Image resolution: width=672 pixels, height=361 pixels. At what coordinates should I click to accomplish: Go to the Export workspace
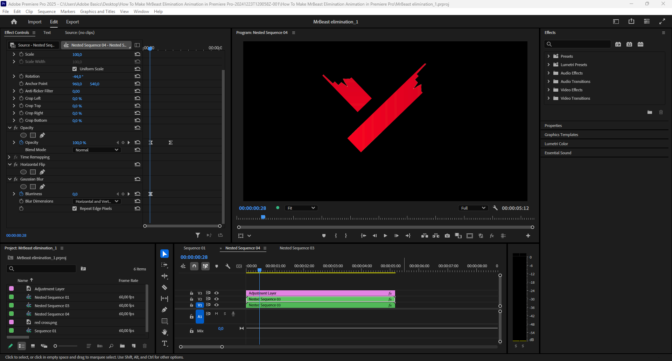click(x=72, y=22)
